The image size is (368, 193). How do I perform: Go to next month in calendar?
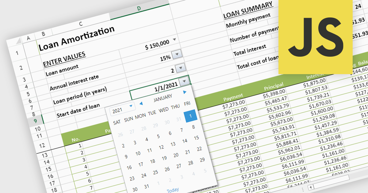(185, 92)
